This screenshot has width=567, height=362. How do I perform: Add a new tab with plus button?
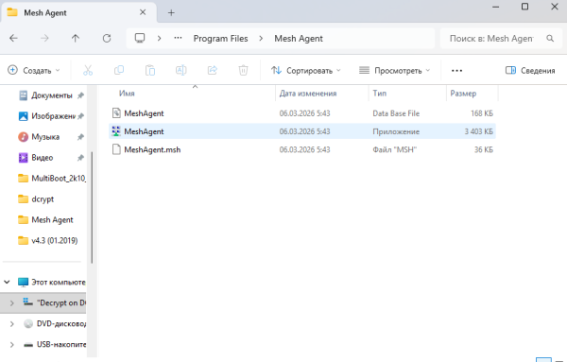tap(171, 12)
